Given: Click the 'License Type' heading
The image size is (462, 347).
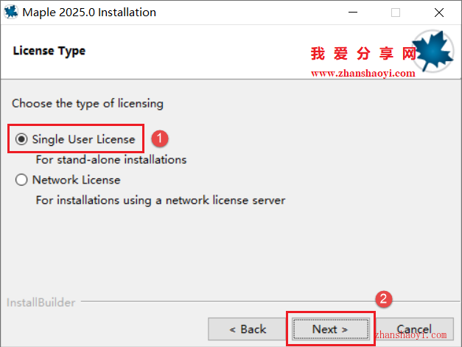Looking at the screenshot, I should pos(49,51).
